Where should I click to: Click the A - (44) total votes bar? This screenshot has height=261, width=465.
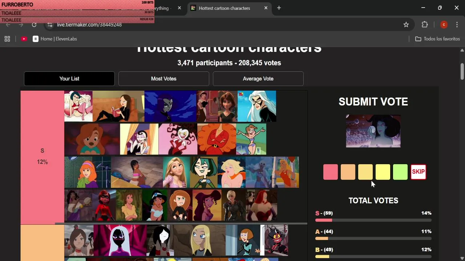[x=373, y=239]
